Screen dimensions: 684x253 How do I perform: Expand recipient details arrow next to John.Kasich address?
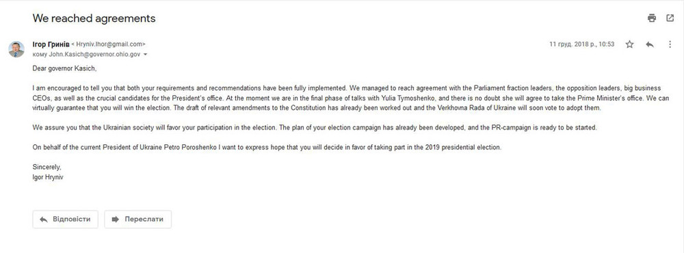[x=145, y=55]
